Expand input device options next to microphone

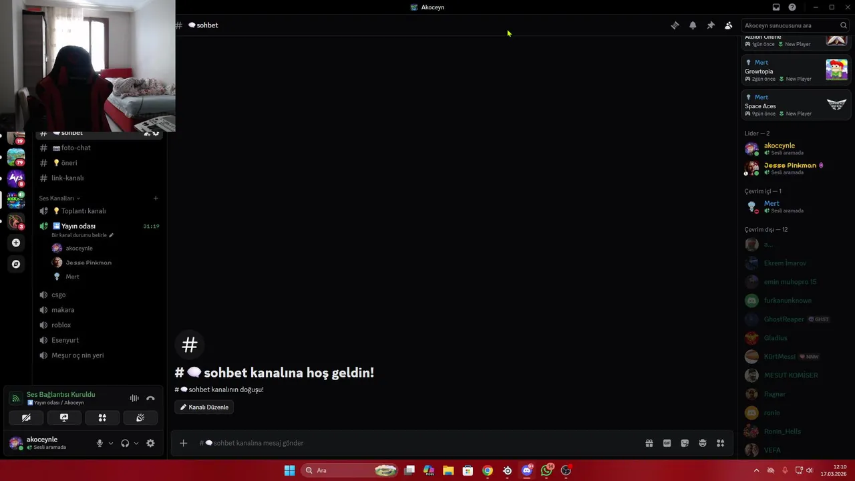click(111, 443)
